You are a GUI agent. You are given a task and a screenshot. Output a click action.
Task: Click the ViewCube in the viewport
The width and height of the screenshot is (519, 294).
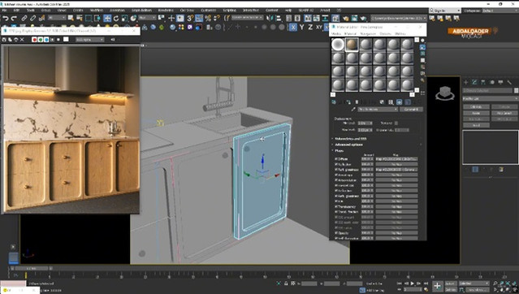[444, 93]
